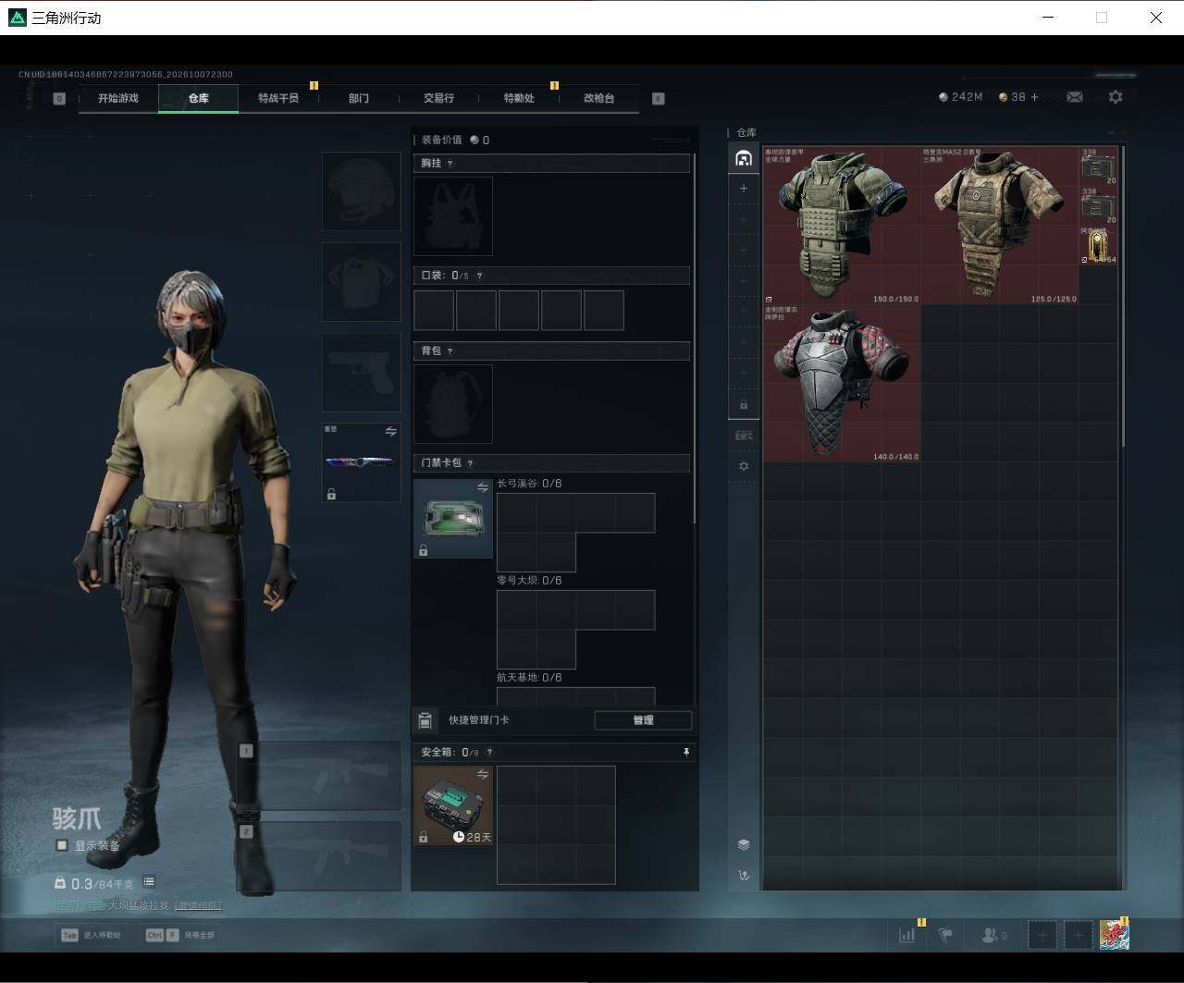The width and height of the screenshot is (1184, 983).
Task: Open the 交易行 tab
Action: (x=438, y=98)
